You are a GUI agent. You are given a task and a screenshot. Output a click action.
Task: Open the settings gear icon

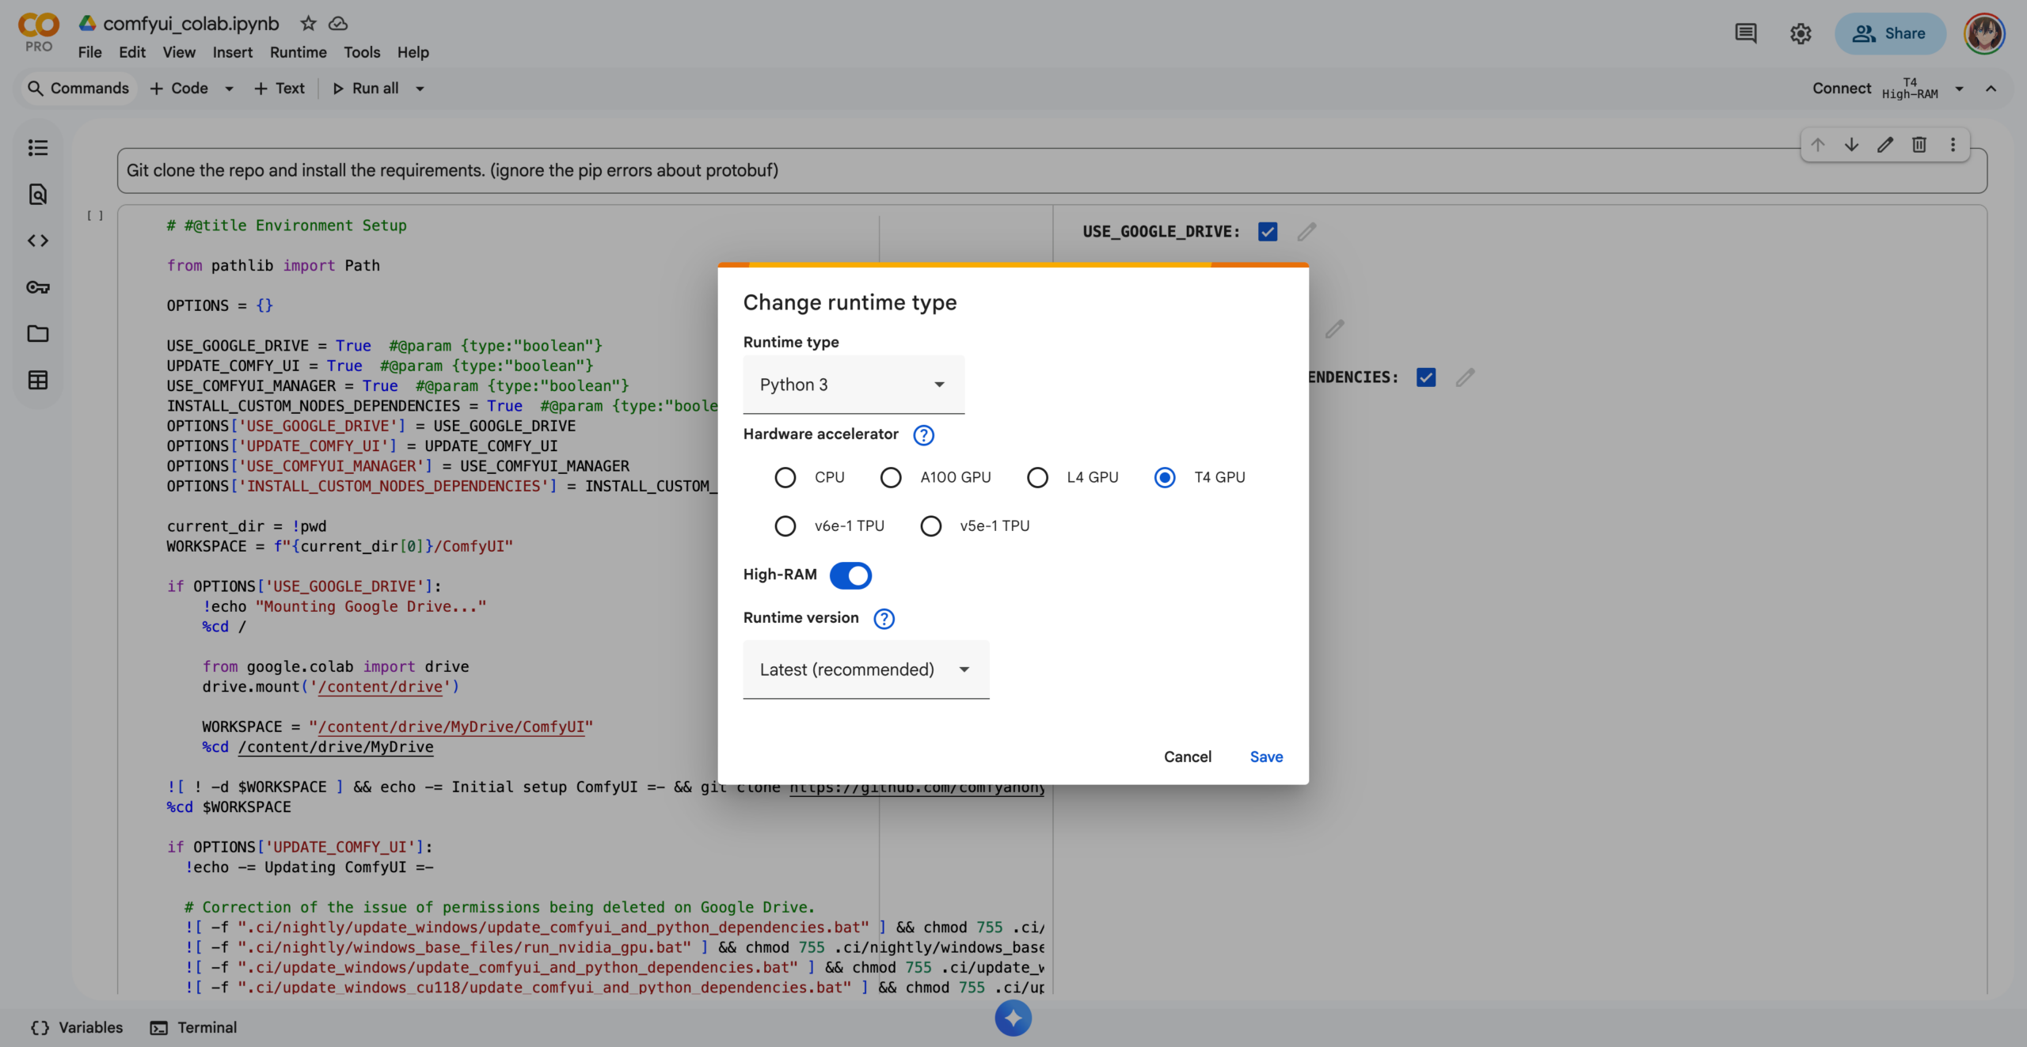[x=1800, y=33]
